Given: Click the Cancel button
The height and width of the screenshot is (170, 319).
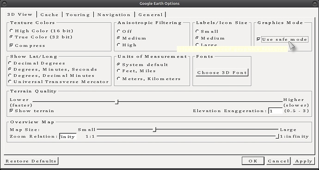Looking at the screenshot, I should pos(278,161).
